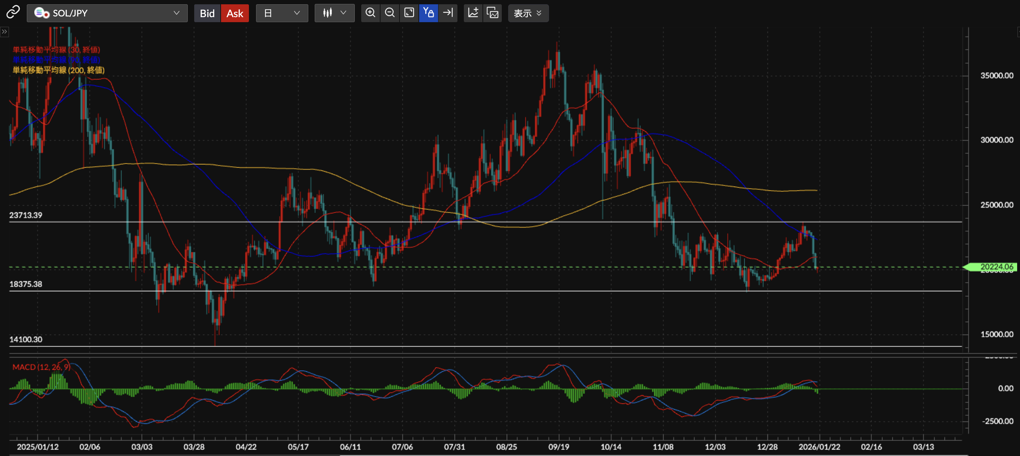Open the daily timeframe dropdown
This screenshot has height=456, width=1020.
[x=282, y=13]
